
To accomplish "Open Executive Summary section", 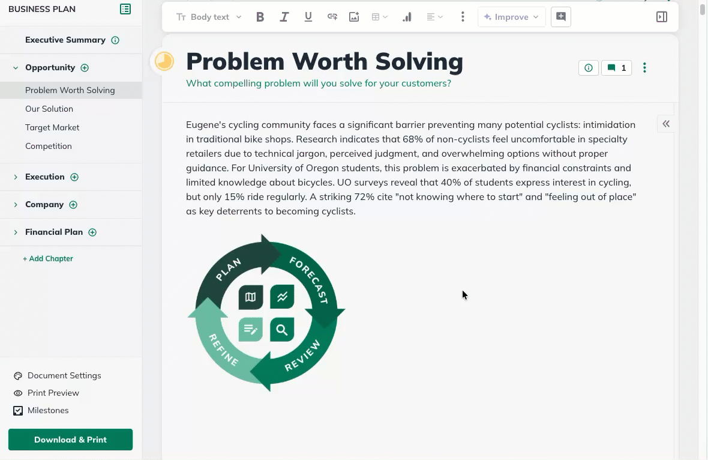I will [65, 40].
